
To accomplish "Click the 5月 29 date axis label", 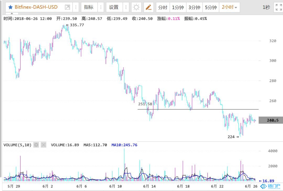I will (14, 186).
